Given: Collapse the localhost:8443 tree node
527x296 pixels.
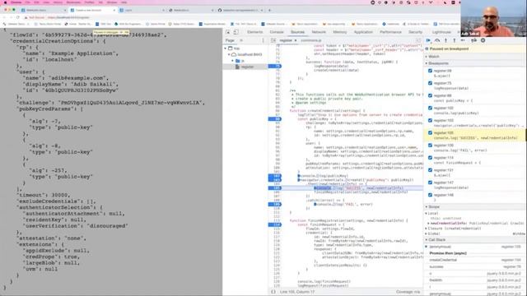Looking at the screenshot, I should pos(229,54).
